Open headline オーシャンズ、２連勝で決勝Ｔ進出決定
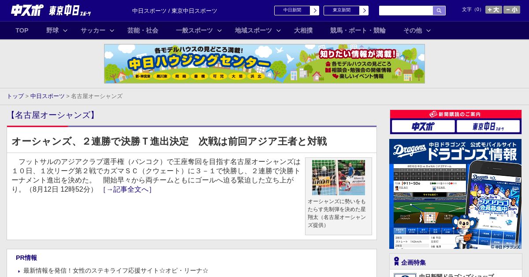The width and height of the screenshot is (529, 277). pyautogui.click(x=169, y=141)
